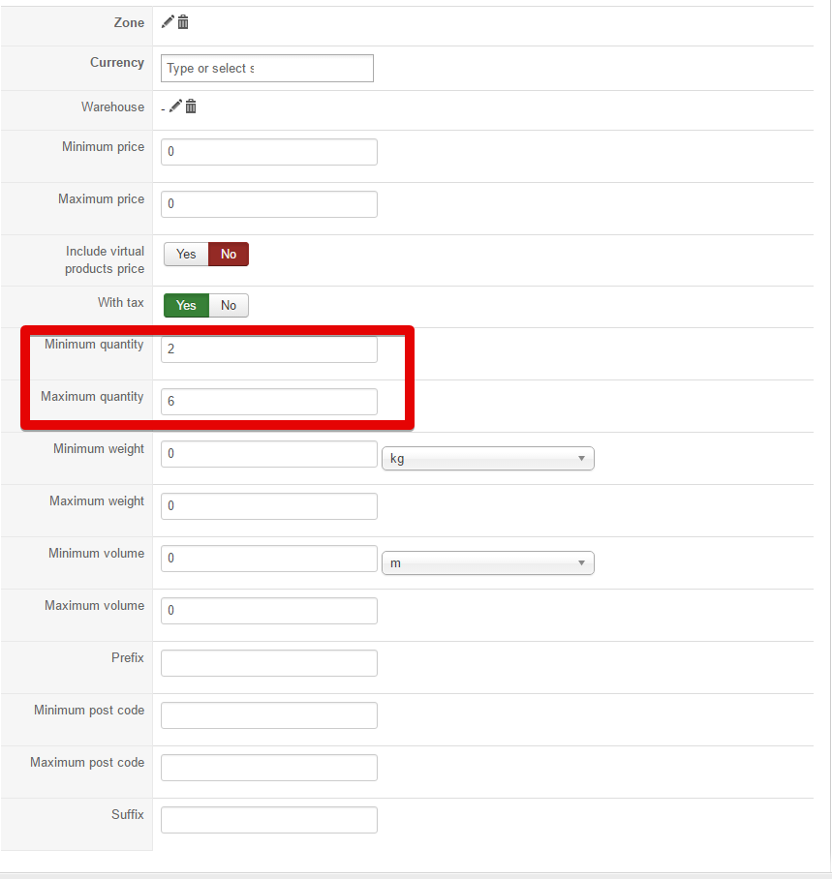Click the Minimum price field
832x879 pixels.
click(x=268, y=152)
